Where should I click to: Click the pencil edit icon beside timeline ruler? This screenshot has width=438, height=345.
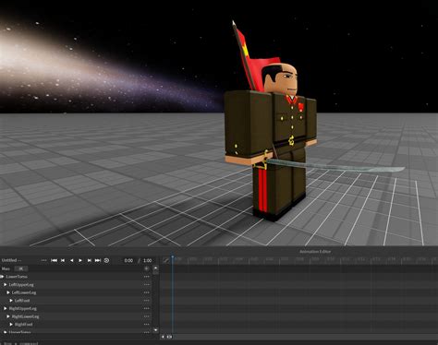[x=166, y=260]
